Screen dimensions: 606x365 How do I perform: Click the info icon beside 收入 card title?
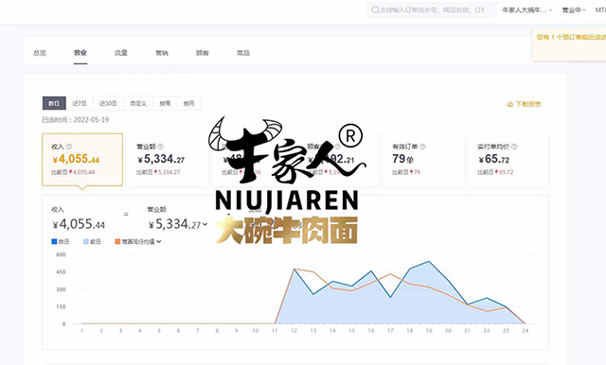[x=69, y=147]
